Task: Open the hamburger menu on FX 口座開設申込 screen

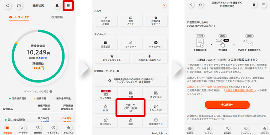Action: [x=263, y=5]
